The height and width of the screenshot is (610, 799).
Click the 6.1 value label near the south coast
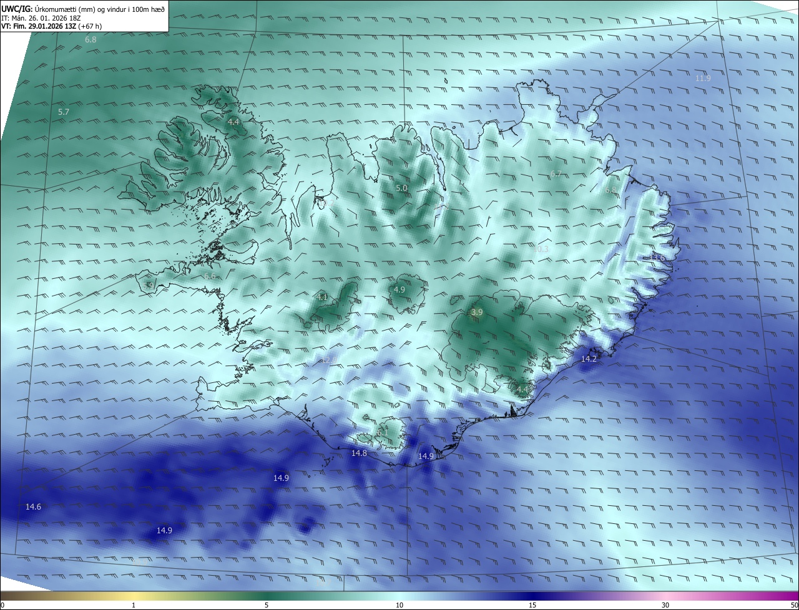click(383, 432)
